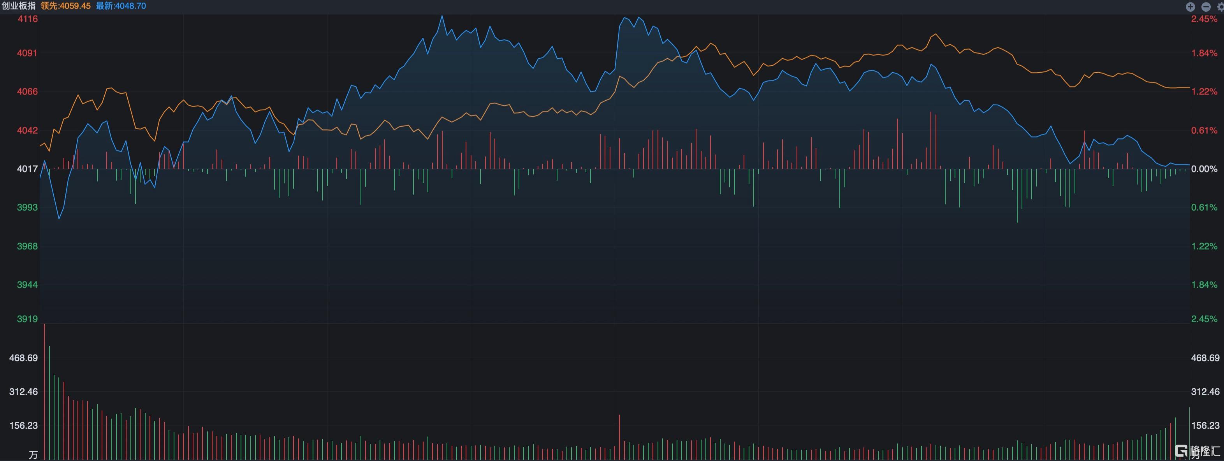Image resolution: width=1224 pixels, height=461 pixels.
Task: Click the 4066 price axis label
Action: 28,91
